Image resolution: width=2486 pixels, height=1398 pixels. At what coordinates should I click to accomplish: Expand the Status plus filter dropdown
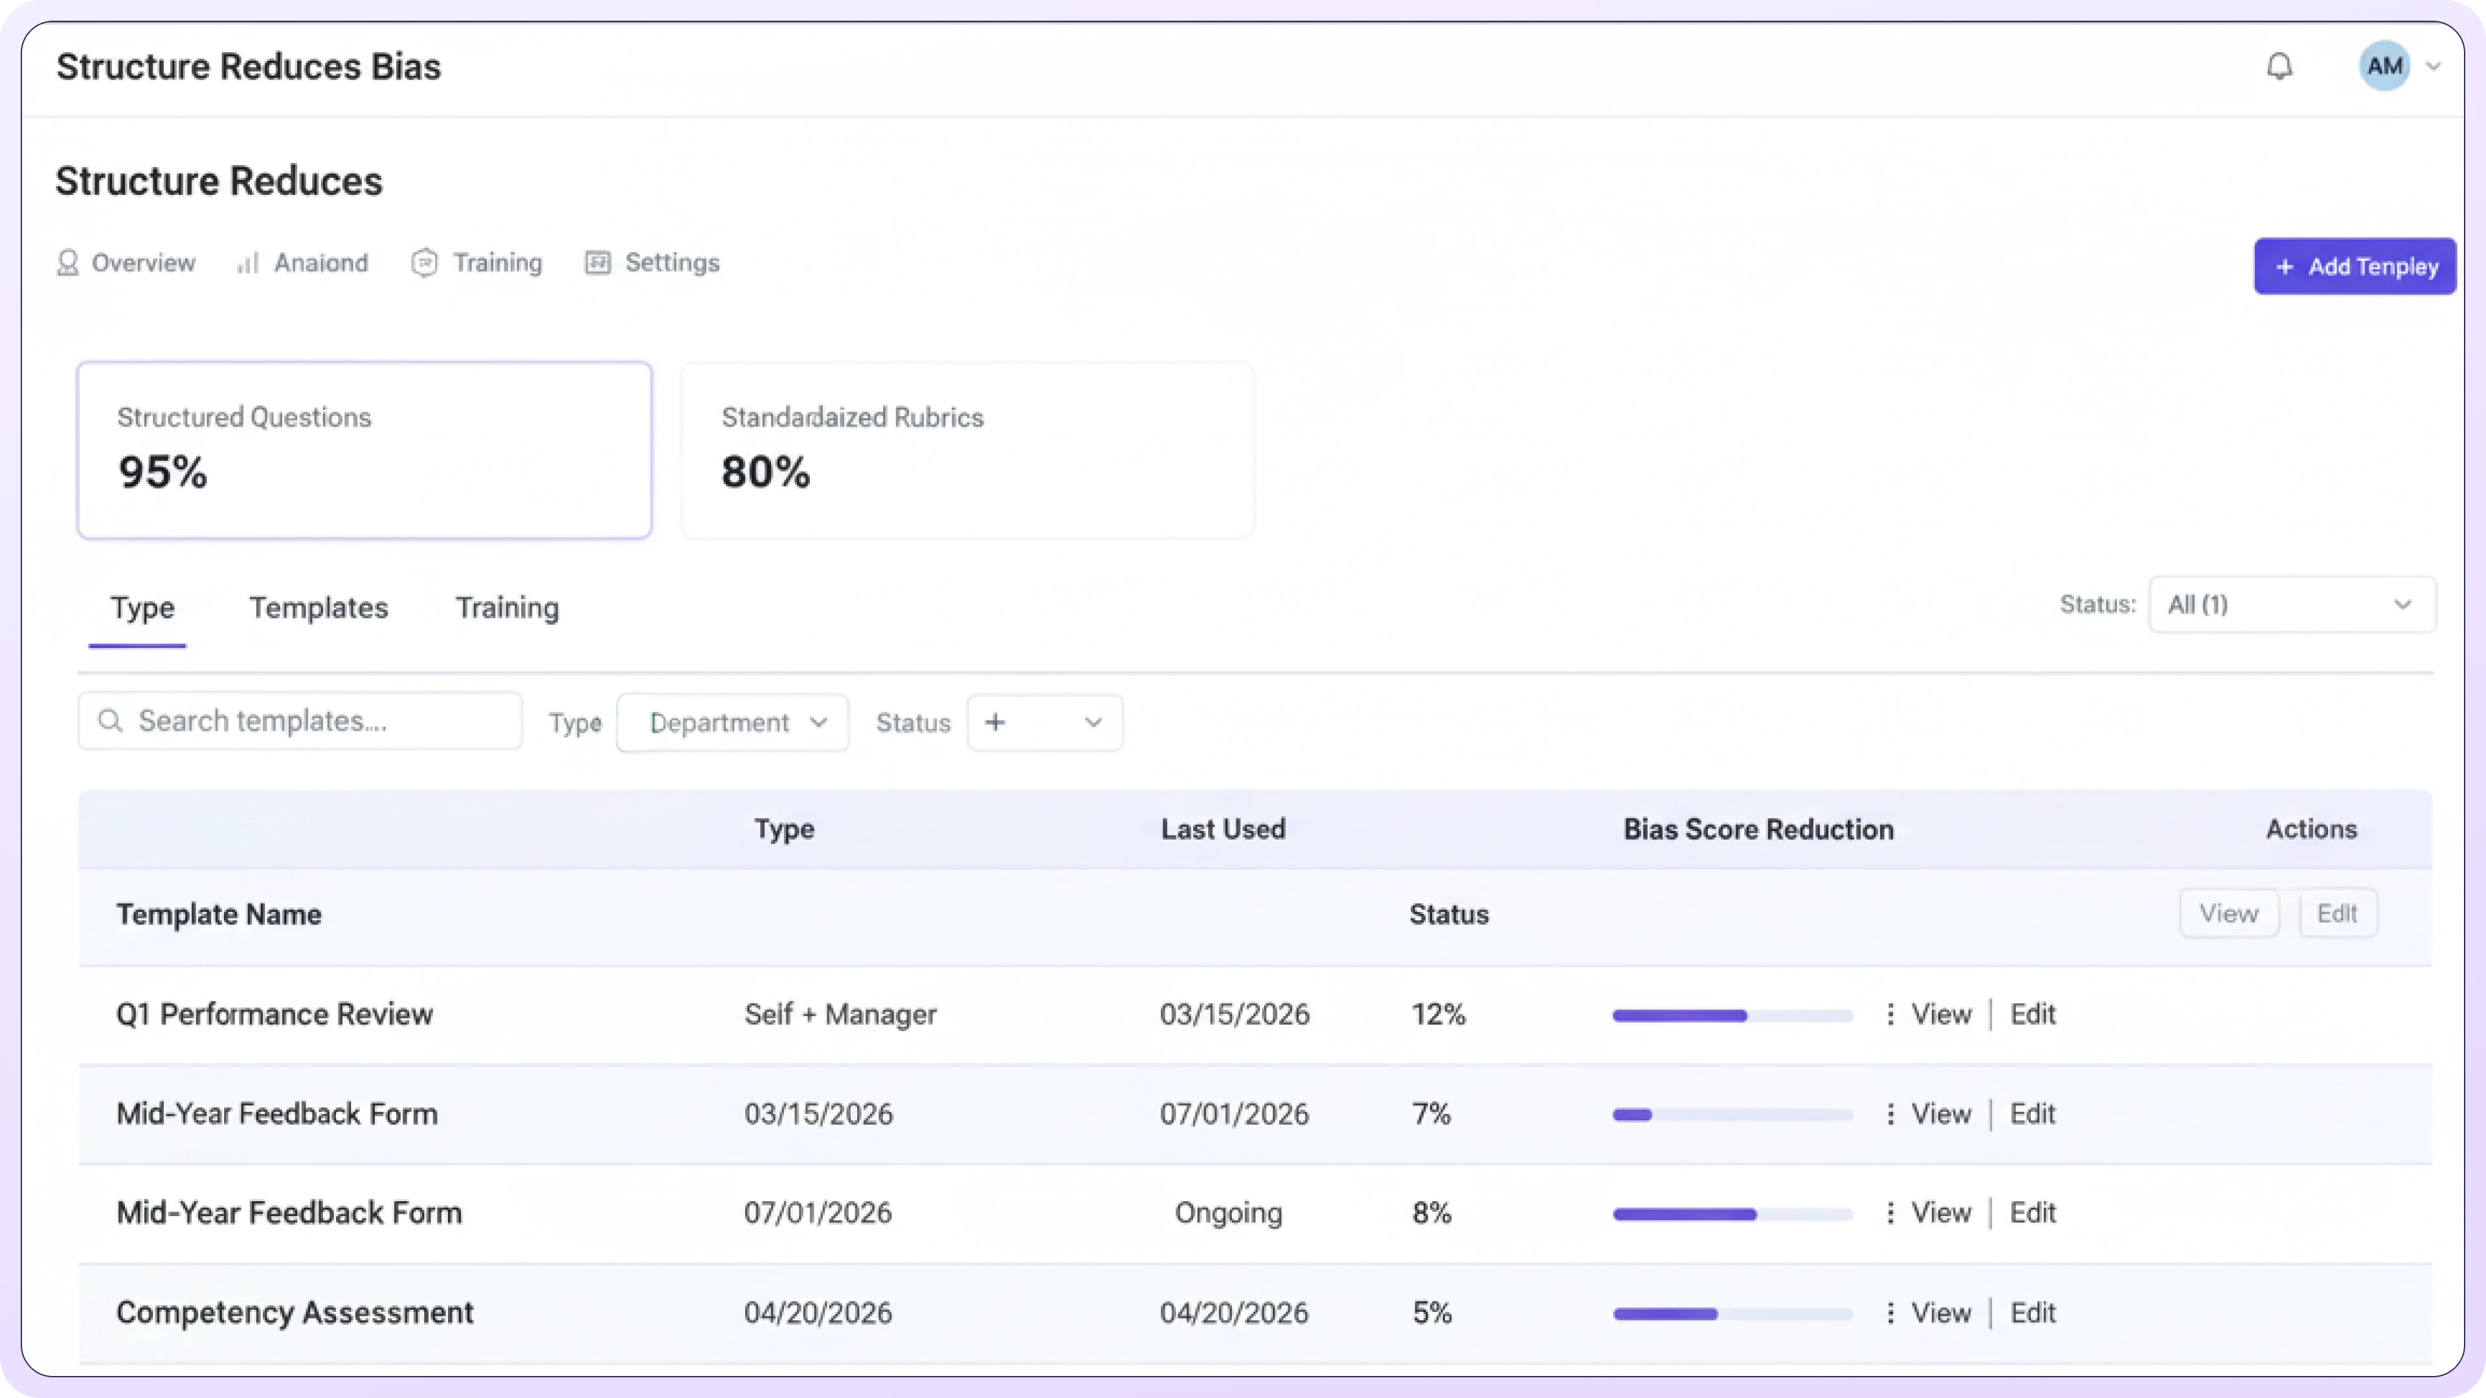tap(1044, 723)
